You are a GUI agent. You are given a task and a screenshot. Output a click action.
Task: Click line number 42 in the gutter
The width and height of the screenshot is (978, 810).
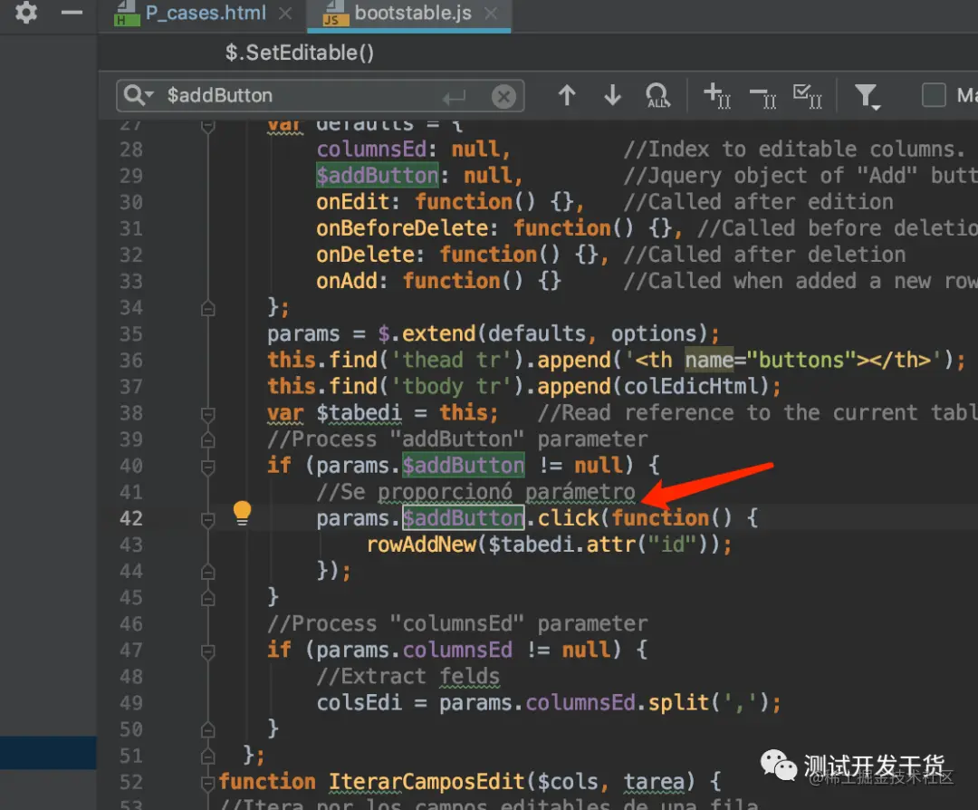(x=131, y=518)
